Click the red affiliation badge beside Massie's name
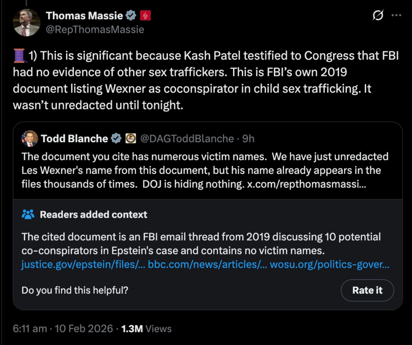The height and width of the screenshot is (345, 412). click(x=145, y=15)
